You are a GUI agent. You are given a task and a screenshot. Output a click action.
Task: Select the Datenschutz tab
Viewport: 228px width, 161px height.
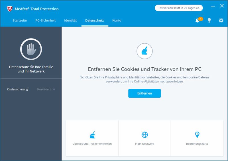(95, 21)
